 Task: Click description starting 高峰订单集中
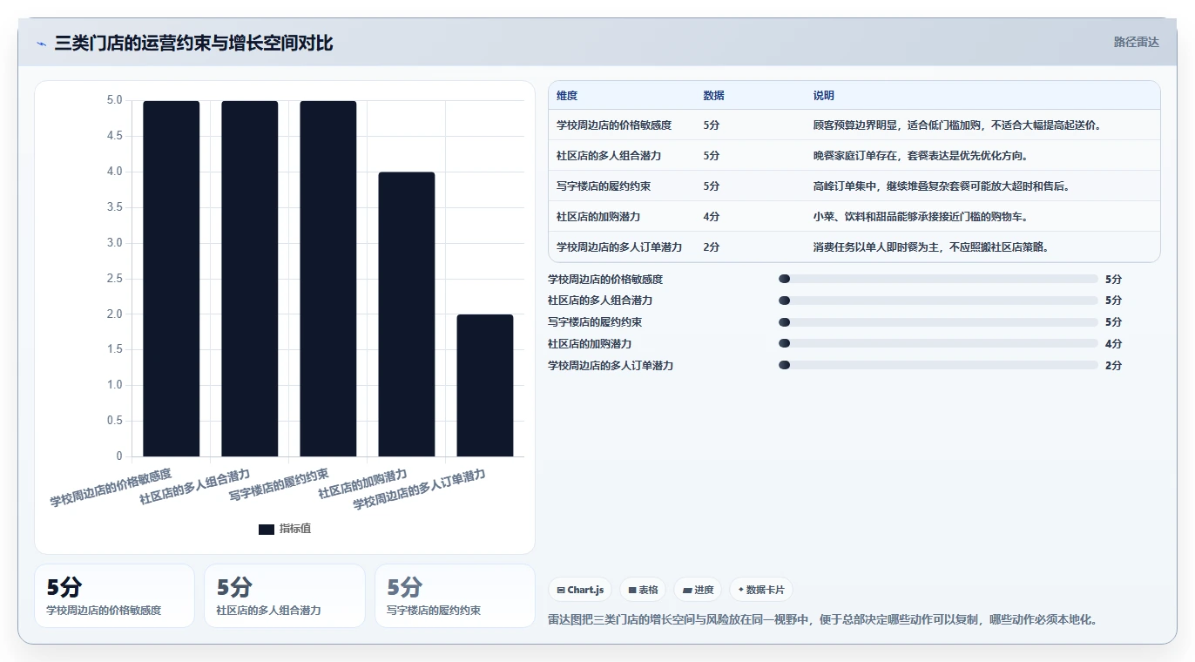(x=942, y=186)
